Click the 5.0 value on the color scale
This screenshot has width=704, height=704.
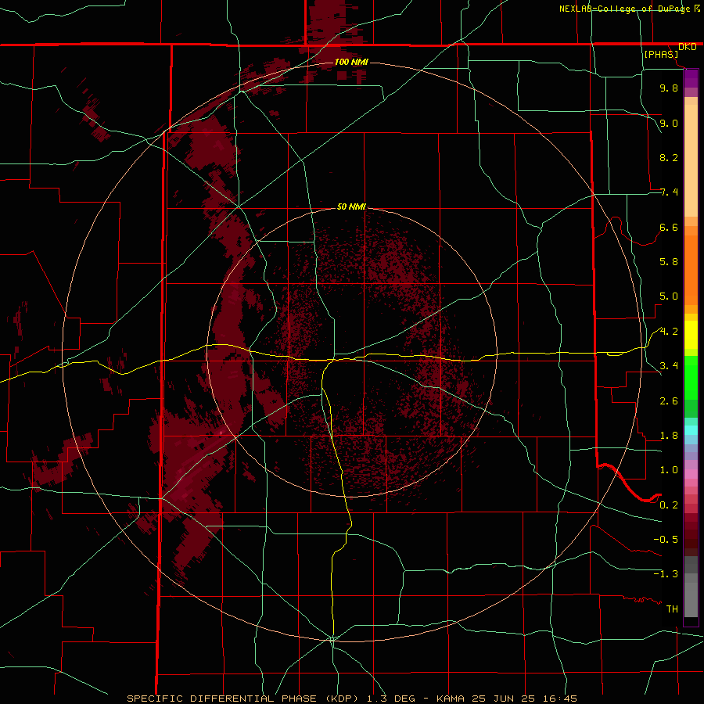pos(669,296)
